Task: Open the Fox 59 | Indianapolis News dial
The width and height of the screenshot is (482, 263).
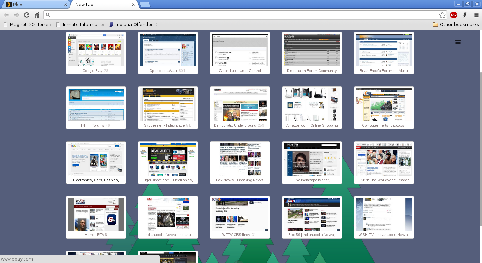Action: [x=312, y=217]
